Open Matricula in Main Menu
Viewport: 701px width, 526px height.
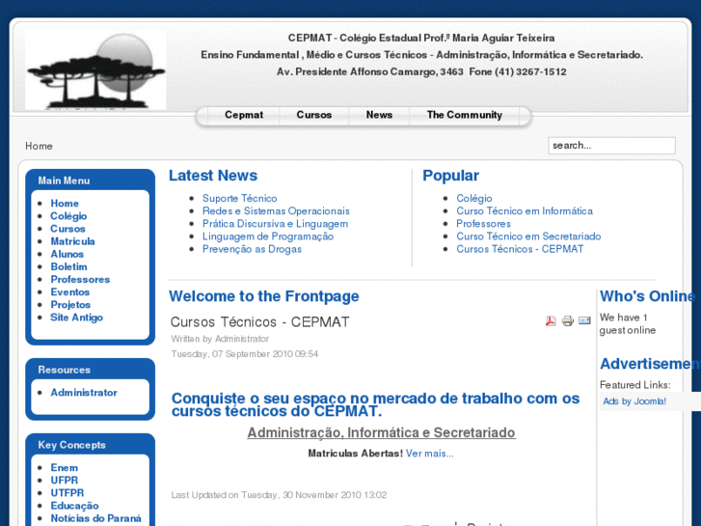coord(72,241)
